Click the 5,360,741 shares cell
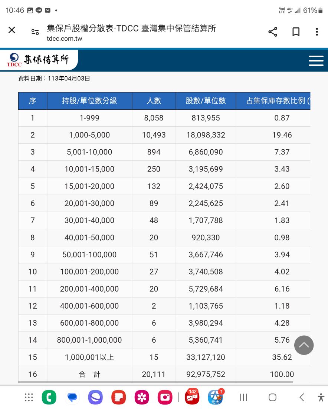328x409 pixels. 206,340
